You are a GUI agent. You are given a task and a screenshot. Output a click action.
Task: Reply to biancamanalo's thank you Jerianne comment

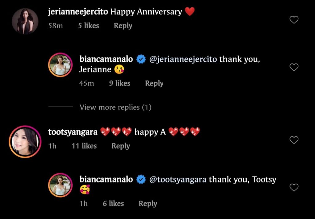point(154,83)
